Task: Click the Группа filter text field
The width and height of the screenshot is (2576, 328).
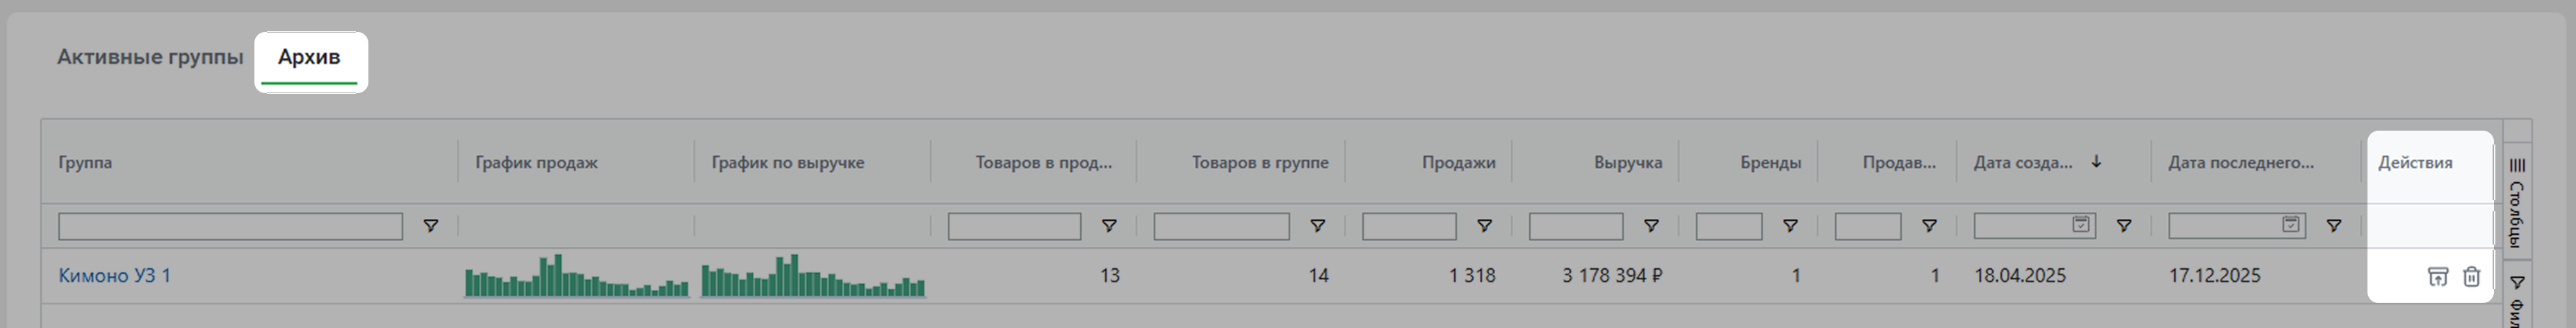Action: (x=230, y=227)
